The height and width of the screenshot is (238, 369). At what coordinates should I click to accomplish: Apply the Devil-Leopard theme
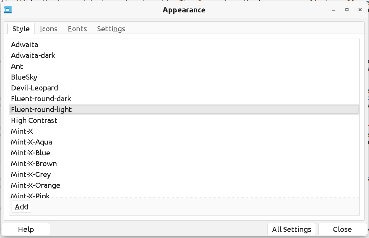tap(34, 88)
